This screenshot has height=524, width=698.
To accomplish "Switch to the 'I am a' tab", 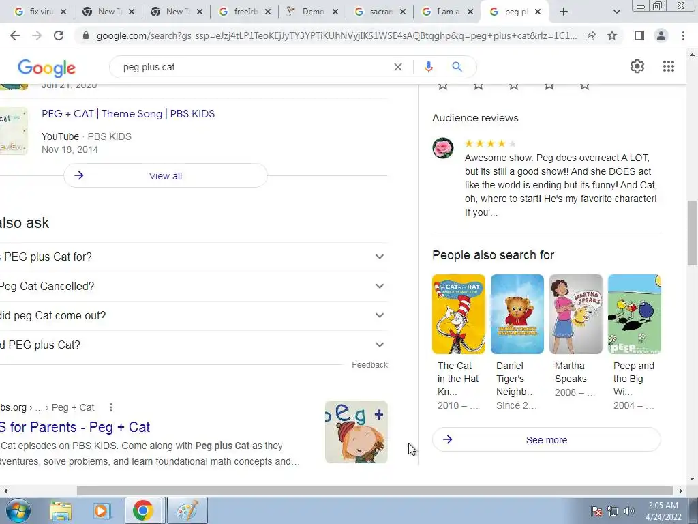I will click(446, 12).
